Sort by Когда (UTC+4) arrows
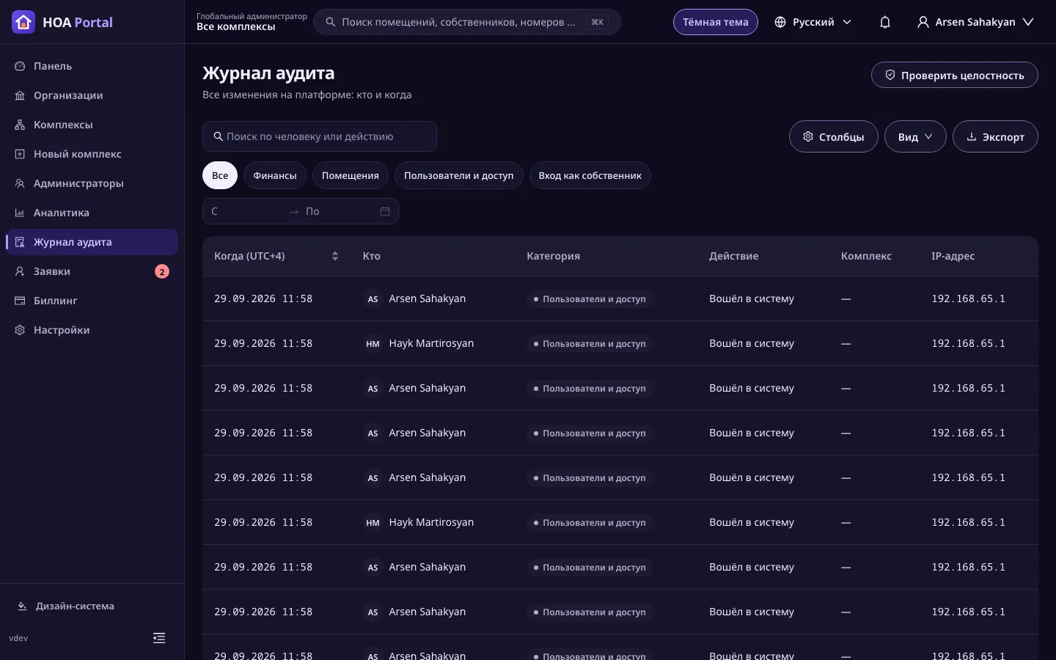Viewport: 1056px width, 660px height. pyautogui.click(x=335, y=256)
